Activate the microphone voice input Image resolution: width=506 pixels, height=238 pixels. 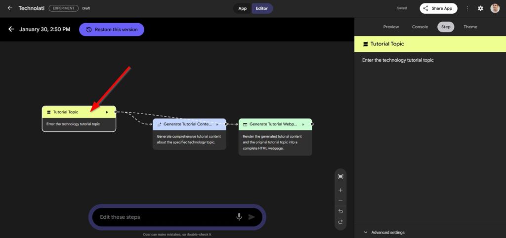pos(239,217)
